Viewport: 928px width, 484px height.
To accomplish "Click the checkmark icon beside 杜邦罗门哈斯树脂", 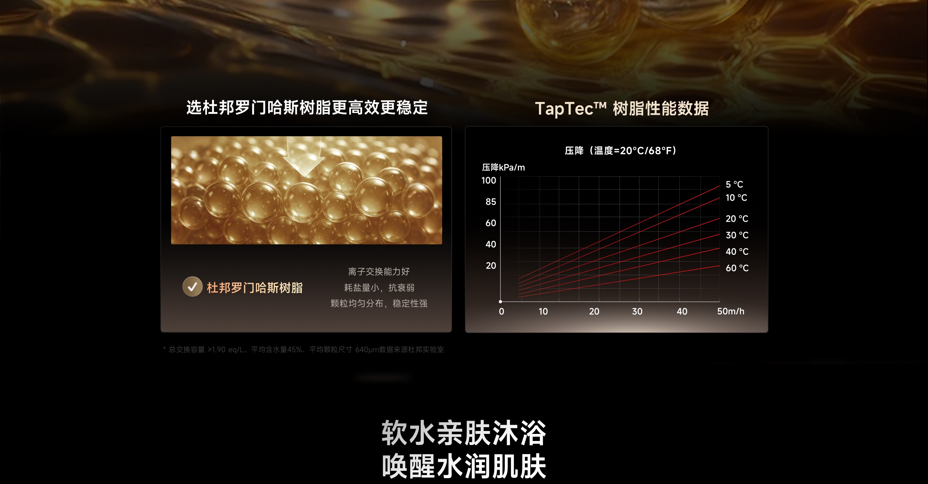I will click(192, 287).
